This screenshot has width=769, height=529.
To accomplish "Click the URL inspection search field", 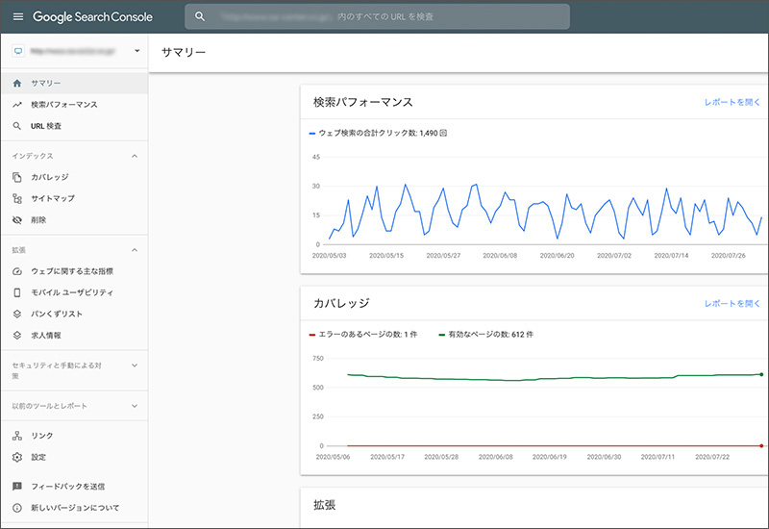I will point(377,16).
